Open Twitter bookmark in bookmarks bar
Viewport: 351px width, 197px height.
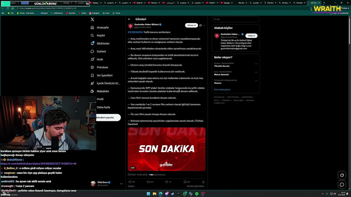point(82,13)
